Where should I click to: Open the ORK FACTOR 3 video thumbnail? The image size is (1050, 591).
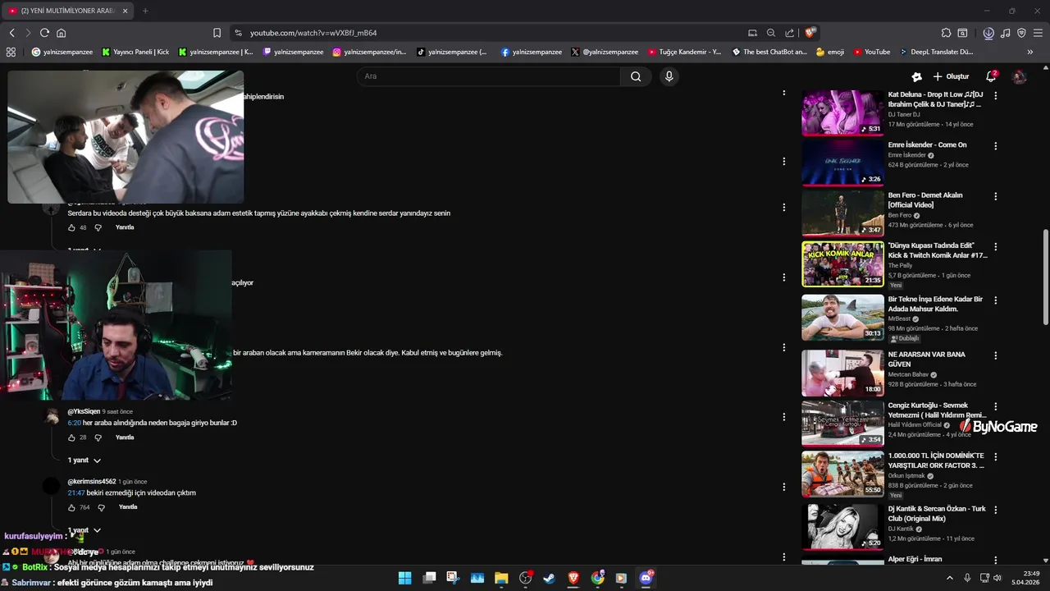842,474
